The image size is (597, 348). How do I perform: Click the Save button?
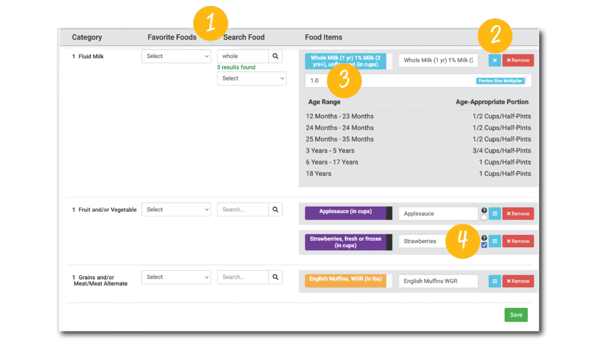pyautogui.click(x=516, y=315)
